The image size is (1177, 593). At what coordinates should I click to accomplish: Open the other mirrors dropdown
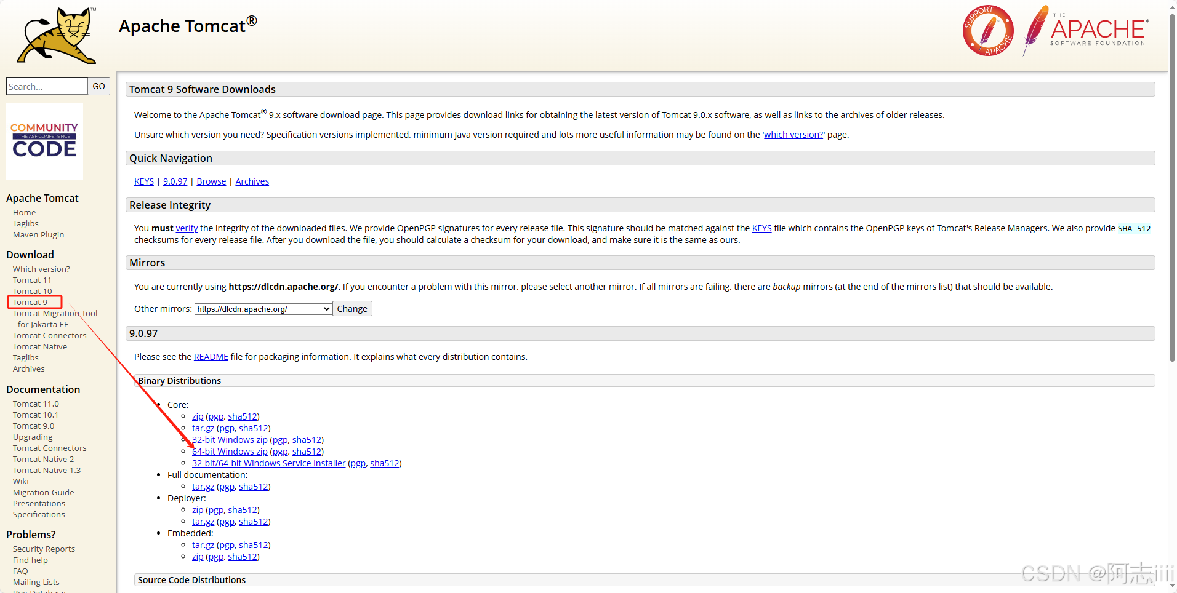pyautogui.click(x=263, y=309)
